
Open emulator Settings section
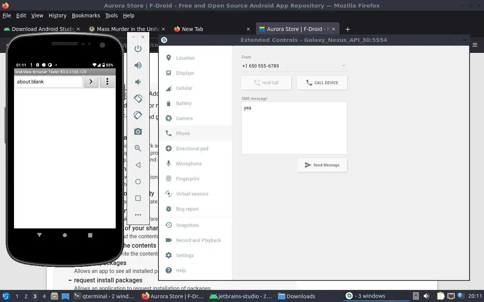pos(195,255)
